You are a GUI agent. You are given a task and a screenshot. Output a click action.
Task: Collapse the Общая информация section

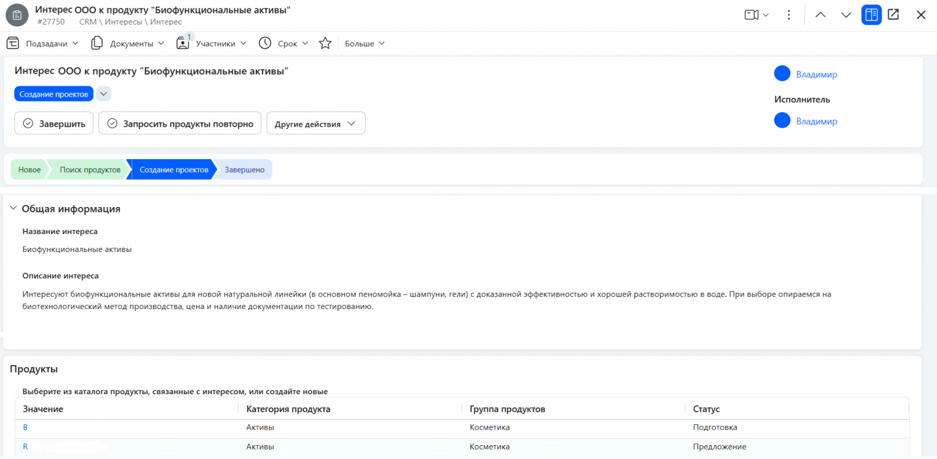tap(13, 208)
